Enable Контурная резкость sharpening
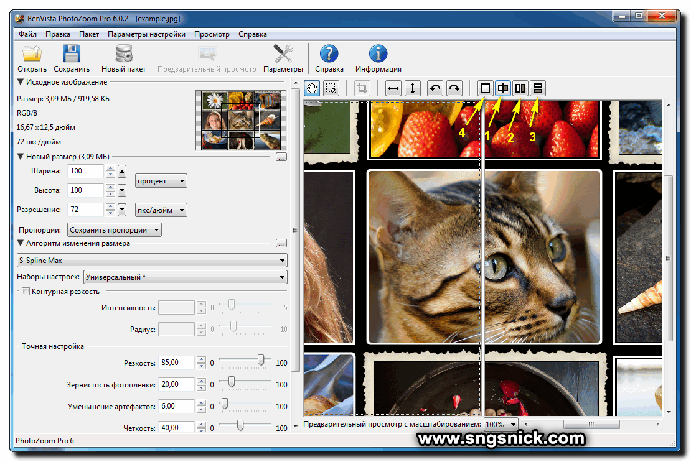This screenshot has height=462, width=691. [x=26, y=290]
